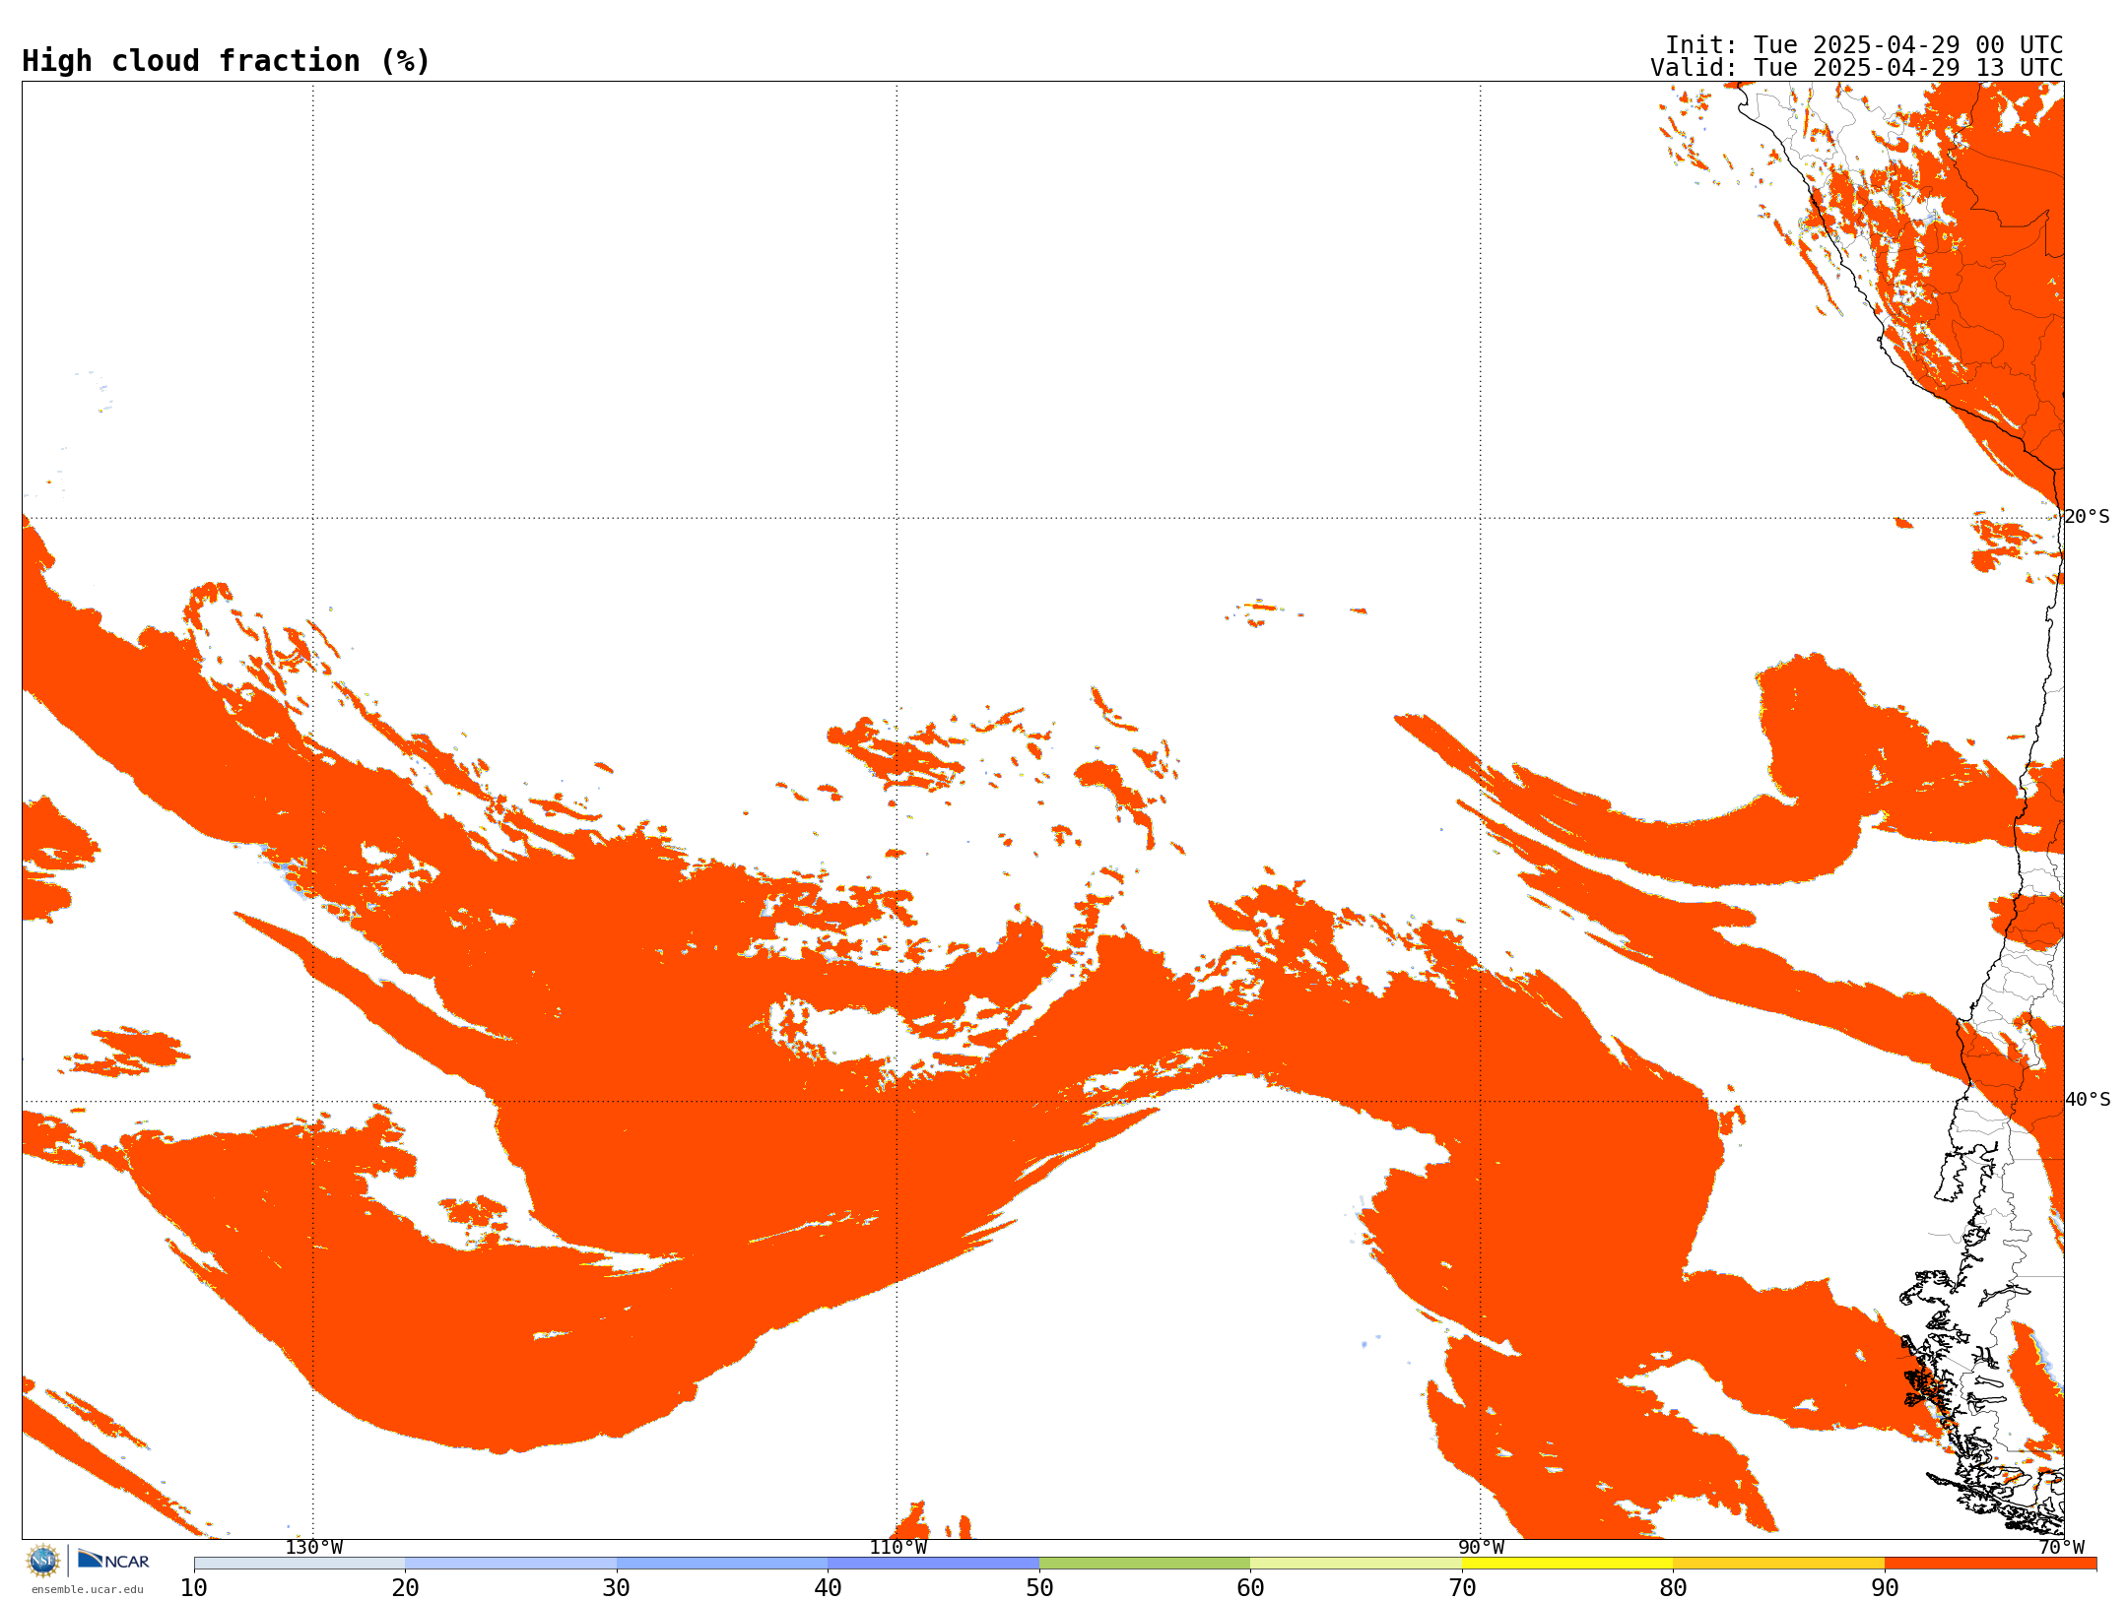Viewport: 2128px width, 1601px height.
Task: Click the 40°S latitude label
Action: (2088, 1100)
